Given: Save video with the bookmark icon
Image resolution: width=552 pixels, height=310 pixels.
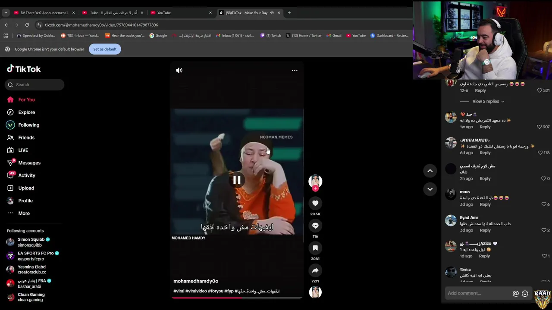Looking at the screenshot, I should pyautogui.click(x=315, y=248).
